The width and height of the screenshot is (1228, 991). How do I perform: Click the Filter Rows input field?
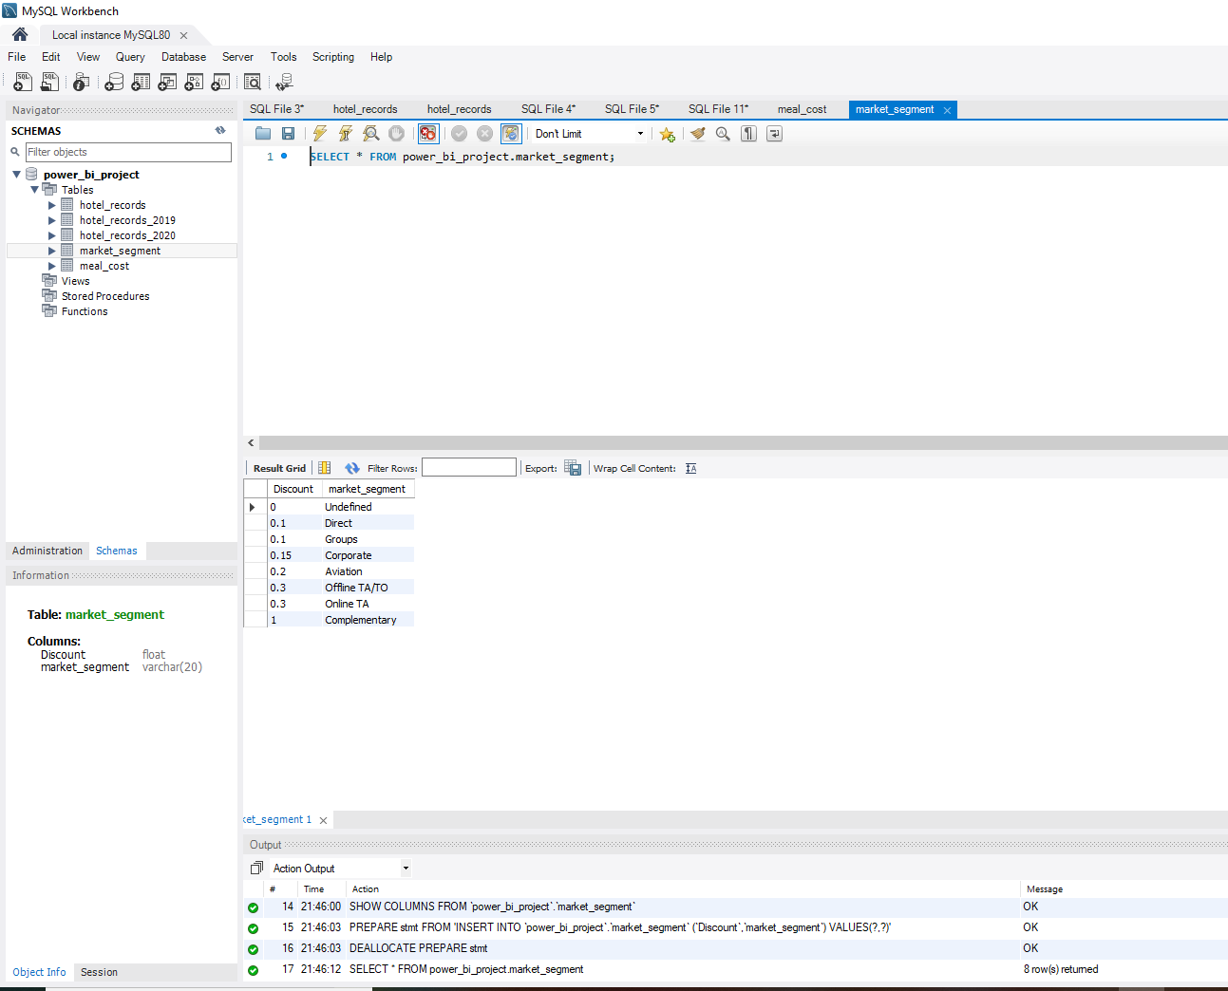coord(469,467)
